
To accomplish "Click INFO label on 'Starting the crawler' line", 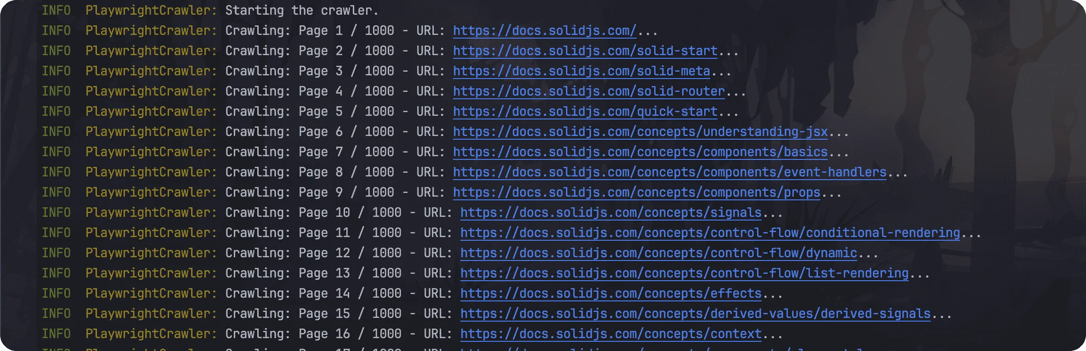I will pos(56,11).
